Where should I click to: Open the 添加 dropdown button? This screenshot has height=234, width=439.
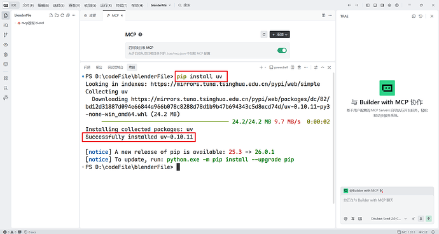(x=280, y=34)
